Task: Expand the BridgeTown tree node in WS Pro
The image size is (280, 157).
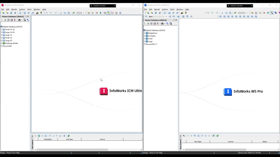Action: (144, 33)
